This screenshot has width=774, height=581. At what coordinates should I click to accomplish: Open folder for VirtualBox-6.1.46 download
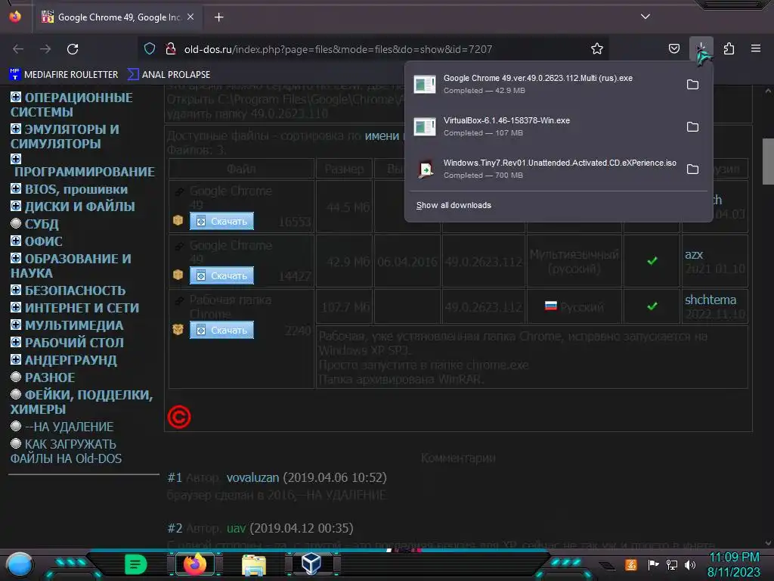pyautogui.click(x=692, y=127)
